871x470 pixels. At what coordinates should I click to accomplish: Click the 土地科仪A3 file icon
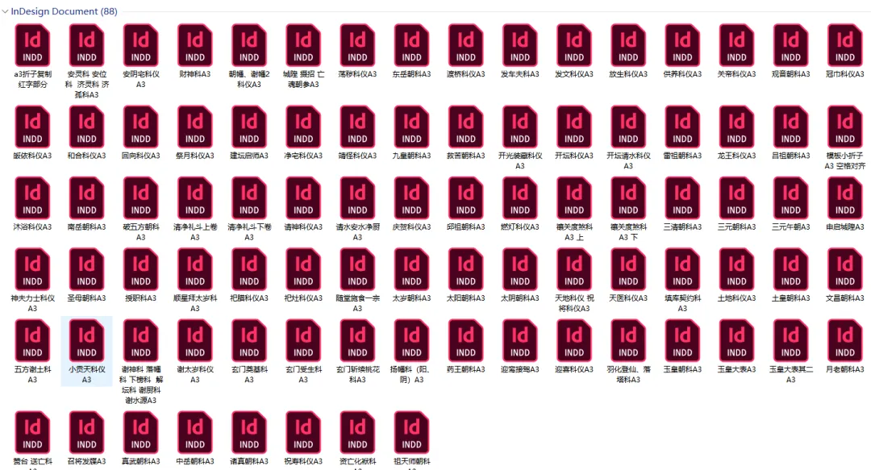point(736,269)
